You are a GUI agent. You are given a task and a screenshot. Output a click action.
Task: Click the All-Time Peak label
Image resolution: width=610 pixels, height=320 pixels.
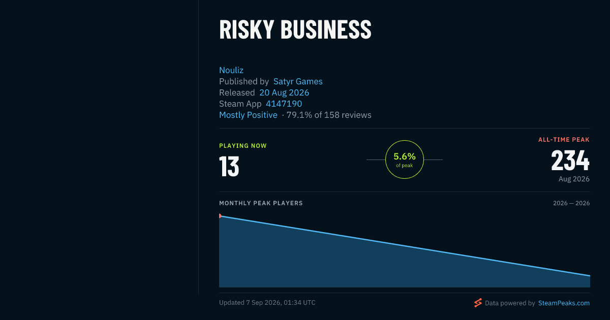tap(564, 140)
